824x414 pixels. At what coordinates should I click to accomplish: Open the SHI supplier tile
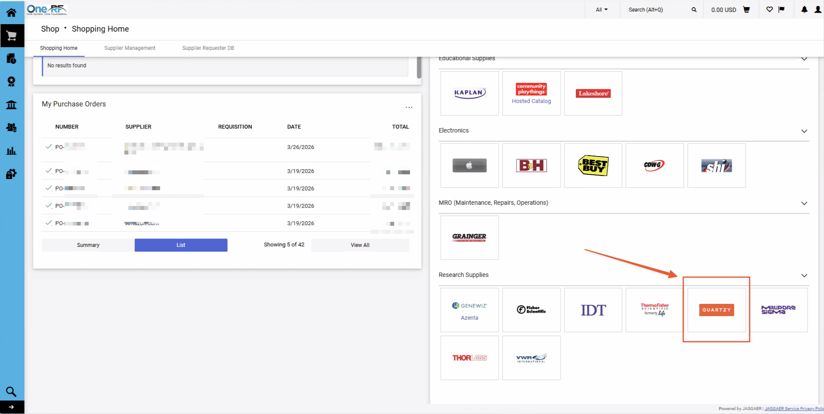716,166
